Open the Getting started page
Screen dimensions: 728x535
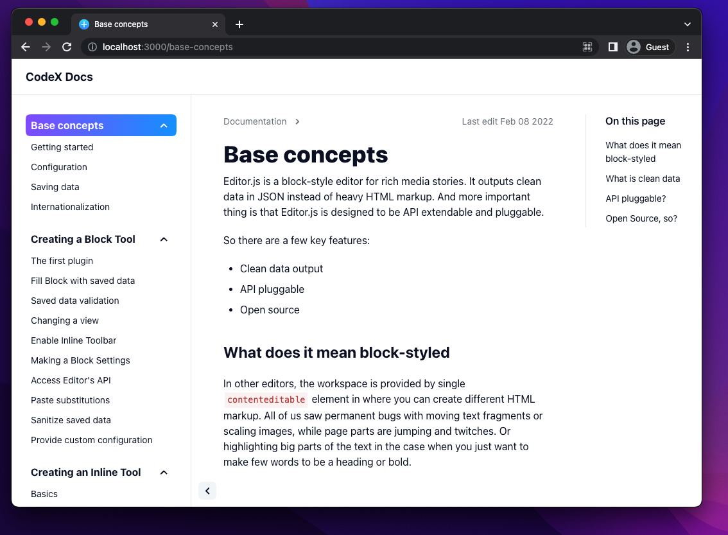pos(62,147)
